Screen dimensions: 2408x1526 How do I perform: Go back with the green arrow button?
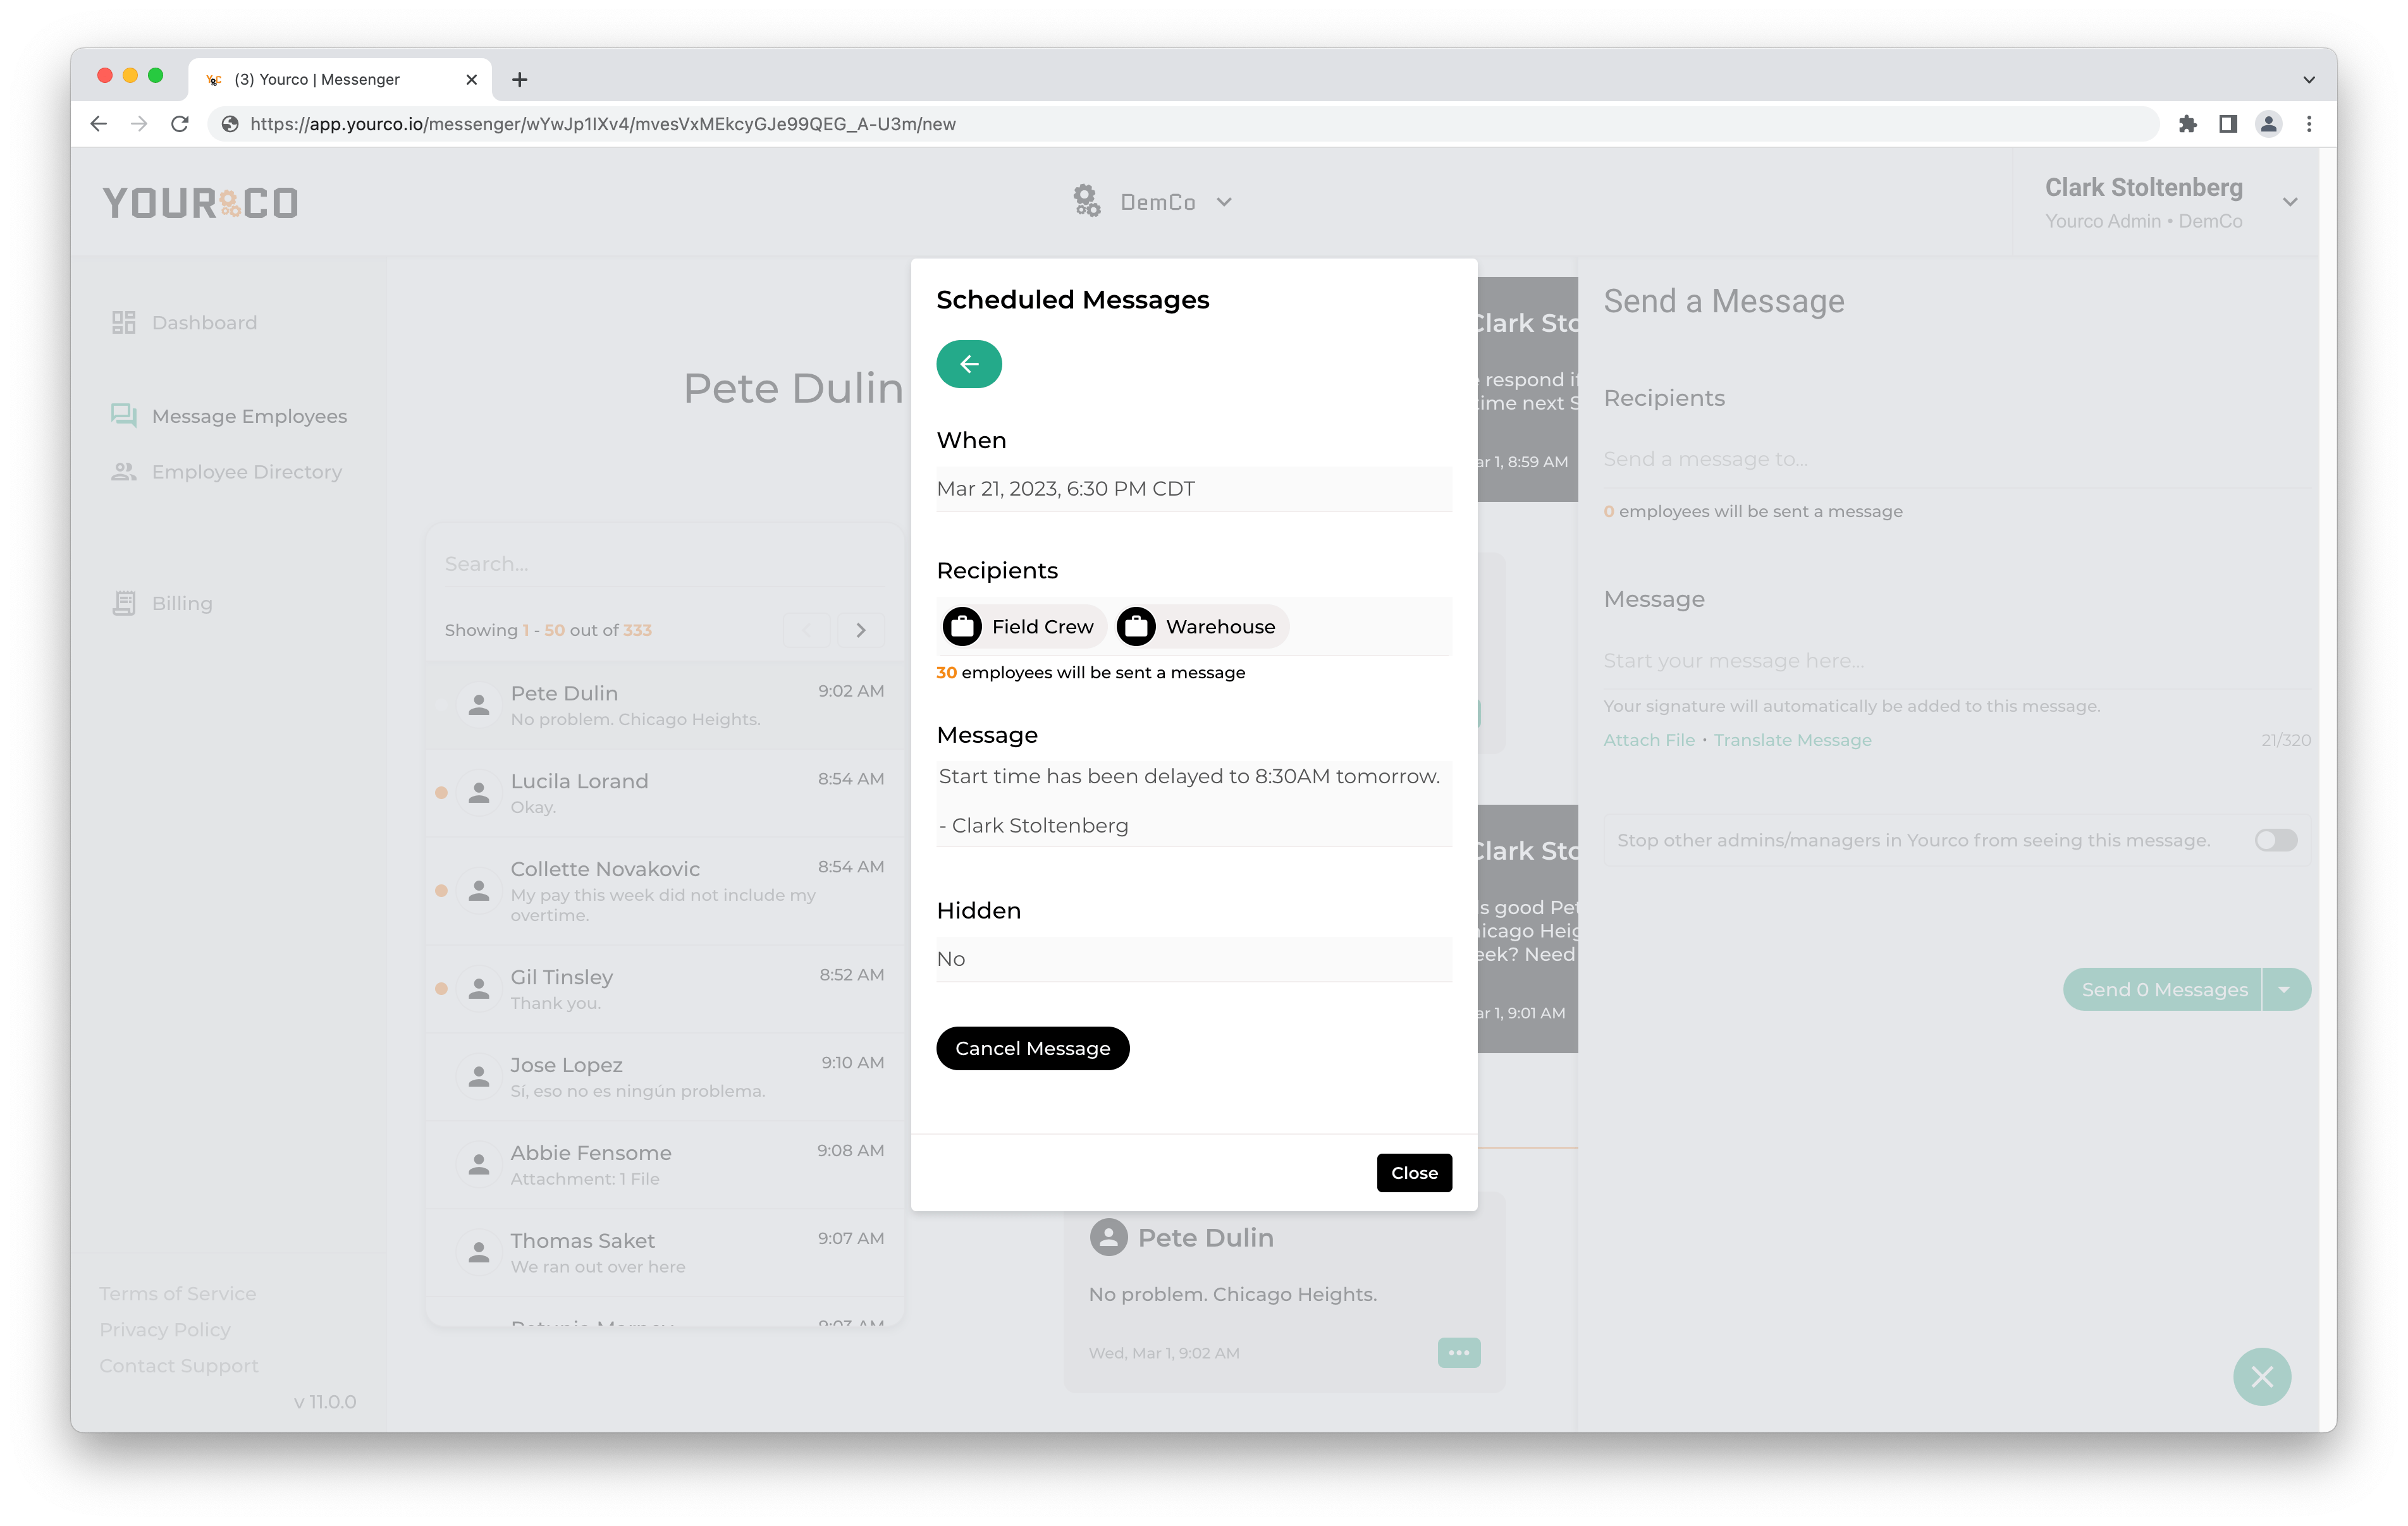point(968,364)
